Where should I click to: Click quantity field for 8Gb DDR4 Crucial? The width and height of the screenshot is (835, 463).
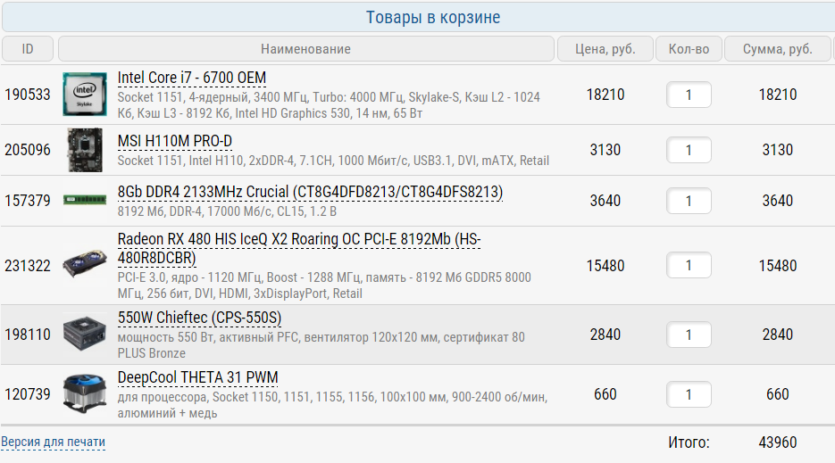pyautogui.click(x=689, y=201)
